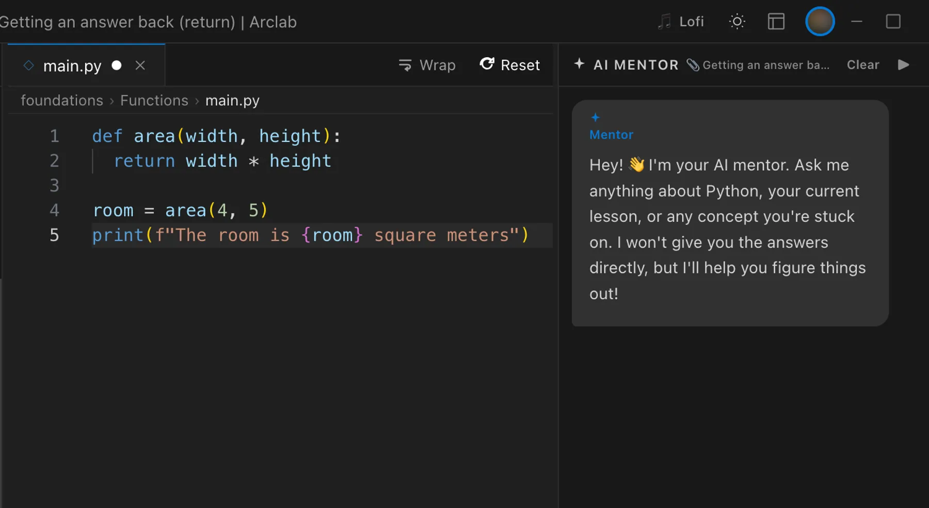
Task: Click the sparkle icon above Mentor name
Action: tap(595, 118)
